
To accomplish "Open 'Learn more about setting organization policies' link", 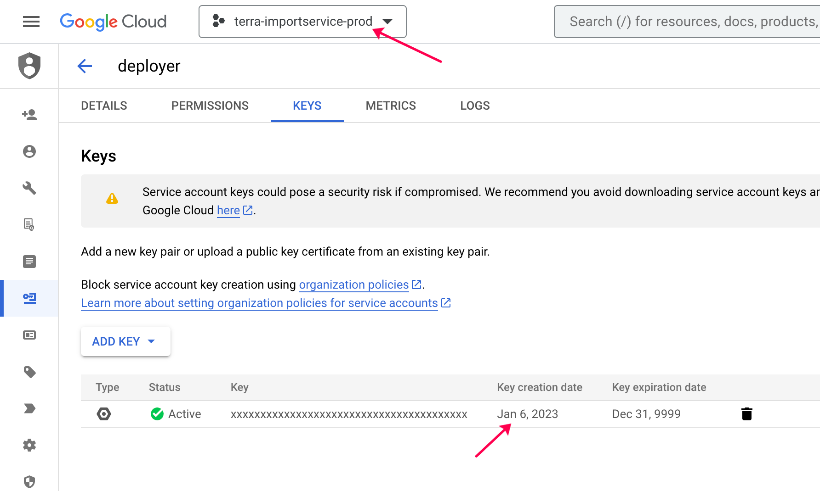I will tap(259, 303).
